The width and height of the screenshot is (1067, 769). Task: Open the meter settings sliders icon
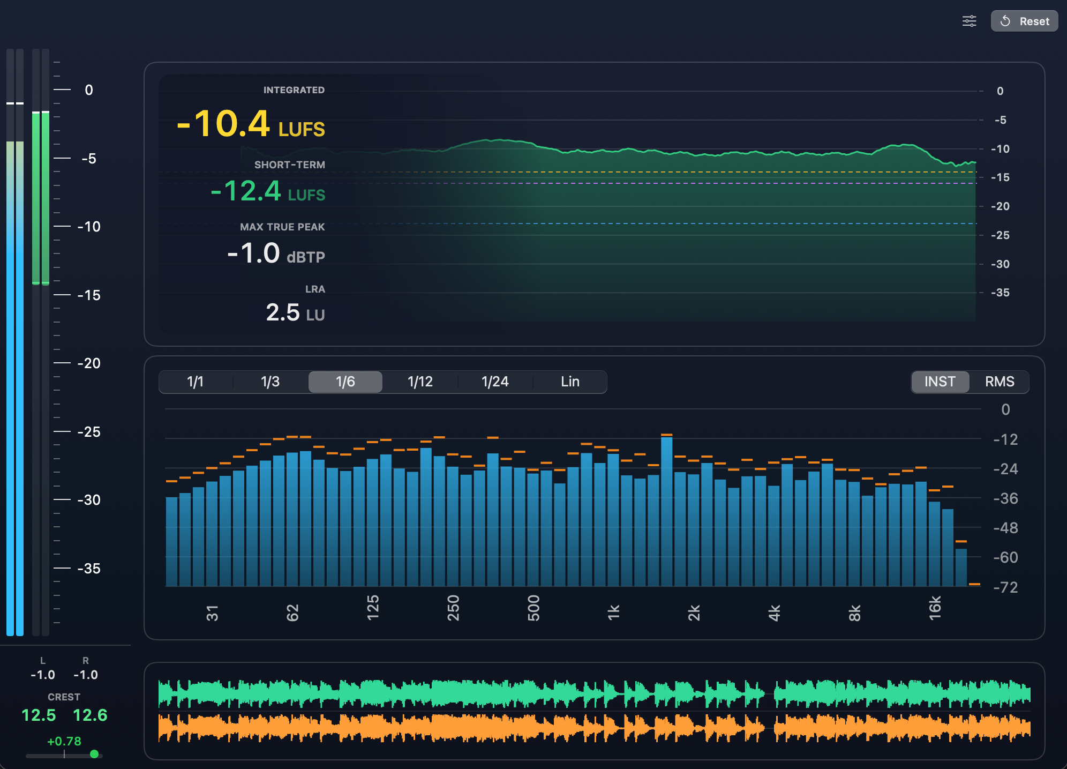coord(969,21)
